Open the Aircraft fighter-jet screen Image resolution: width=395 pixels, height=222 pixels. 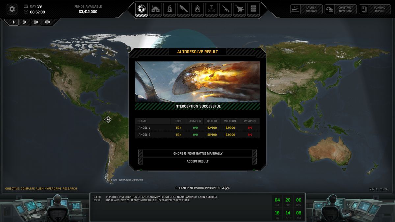pyautogui.click(x=239, y=9)
